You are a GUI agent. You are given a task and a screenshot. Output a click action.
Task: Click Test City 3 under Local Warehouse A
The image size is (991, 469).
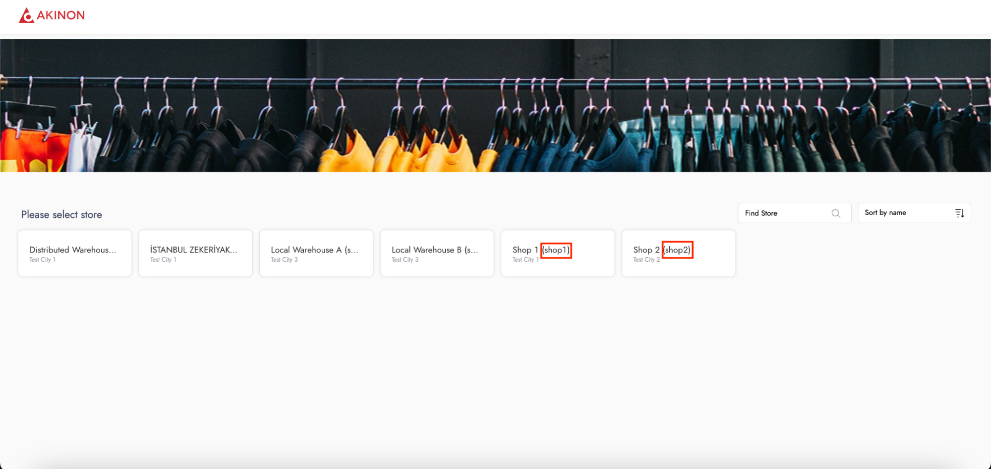[x=284, y=260]
